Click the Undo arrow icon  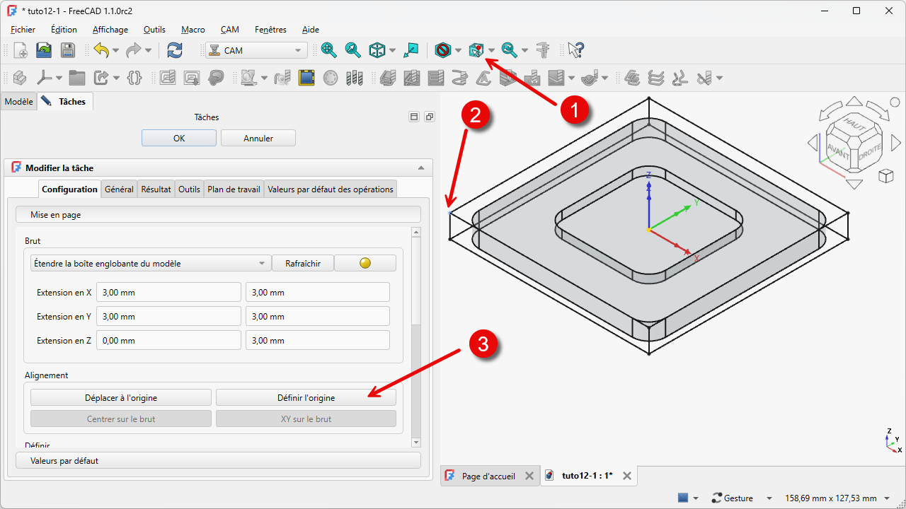pyautogui.click(x=101, y=50)
